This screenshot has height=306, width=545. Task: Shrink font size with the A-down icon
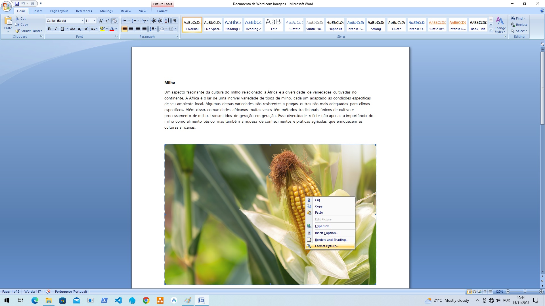pos(107,21)
